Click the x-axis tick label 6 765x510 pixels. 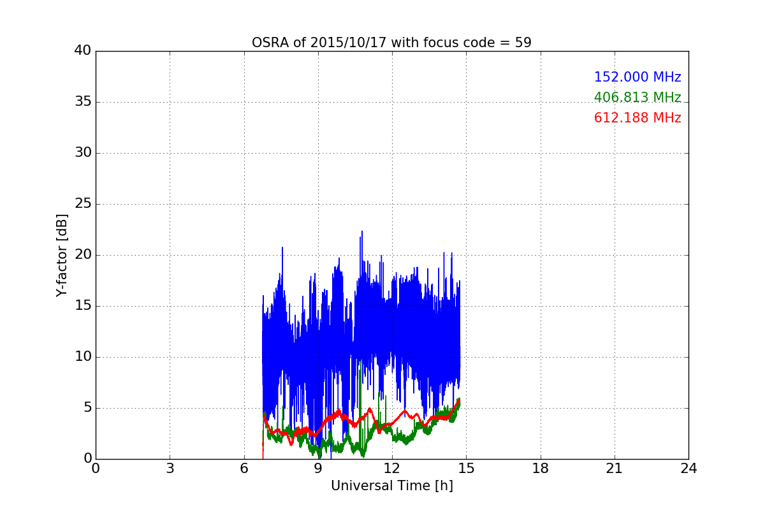click(244, 469)
